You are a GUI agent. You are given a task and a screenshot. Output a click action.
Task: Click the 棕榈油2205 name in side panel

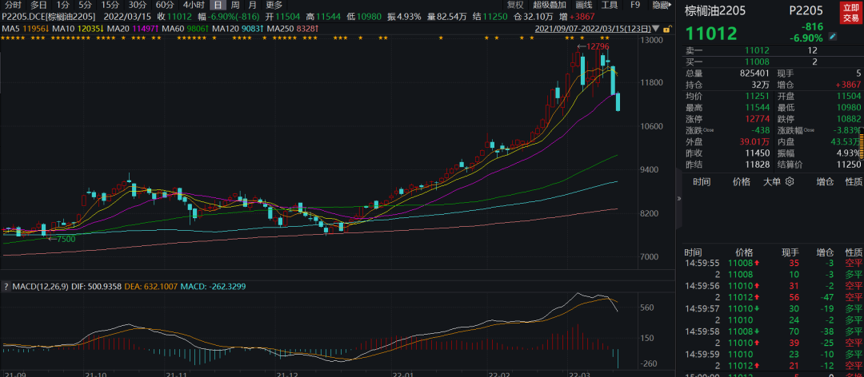(x=717, y=11)
